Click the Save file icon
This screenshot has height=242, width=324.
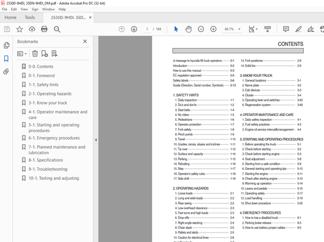pyautogui.click(x=7, y=29)
